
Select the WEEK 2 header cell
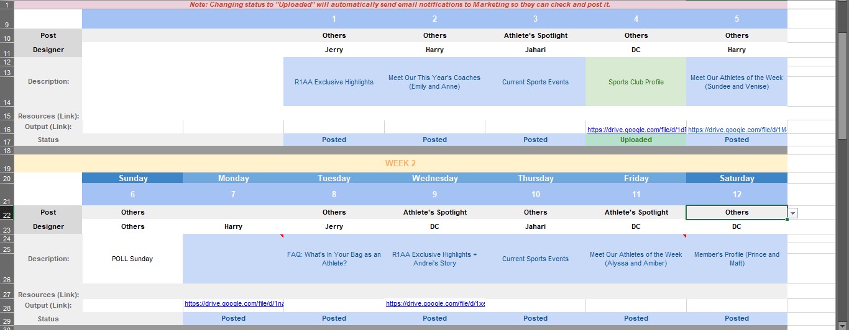pos(401,163)
